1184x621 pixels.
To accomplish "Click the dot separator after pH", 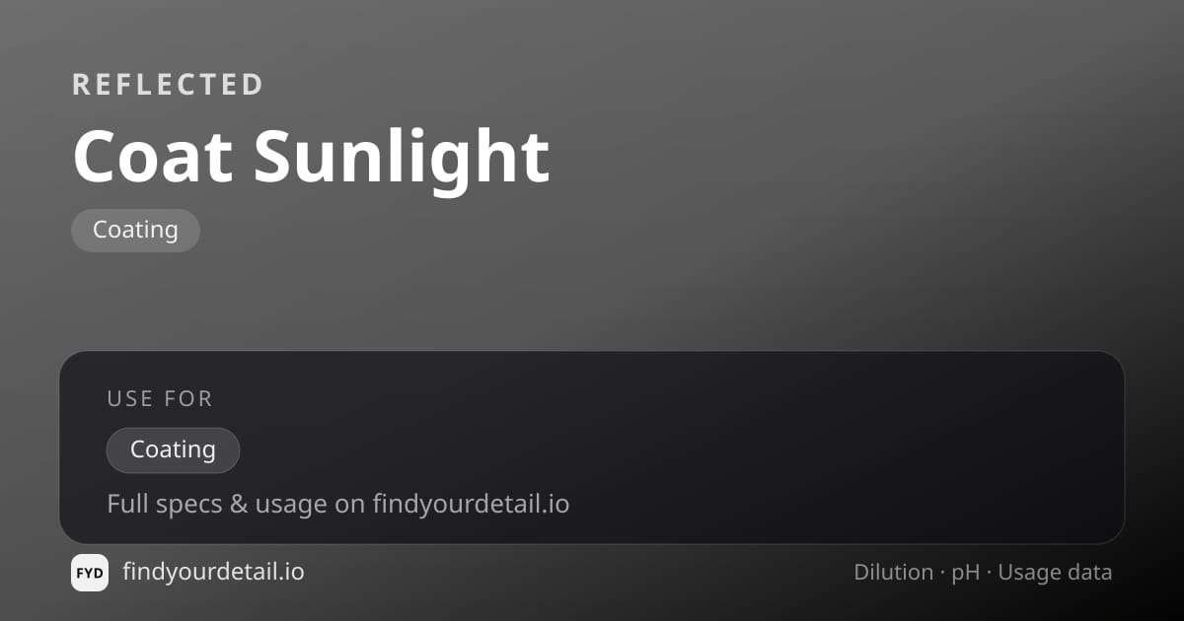I will 989,574.
